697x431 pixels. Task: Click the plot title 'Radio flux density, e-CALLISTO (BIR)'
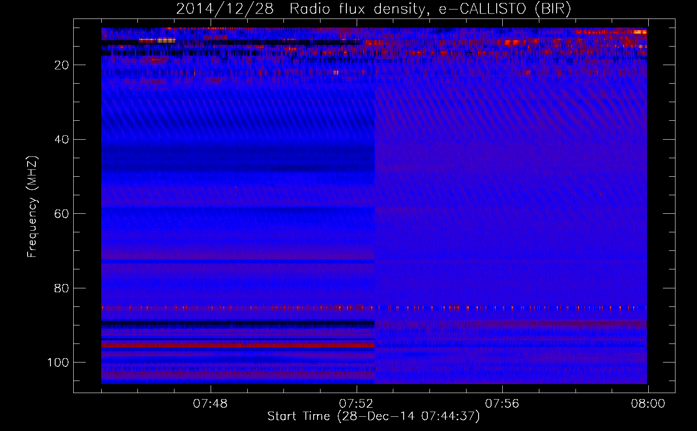click(x=430, y=9)
